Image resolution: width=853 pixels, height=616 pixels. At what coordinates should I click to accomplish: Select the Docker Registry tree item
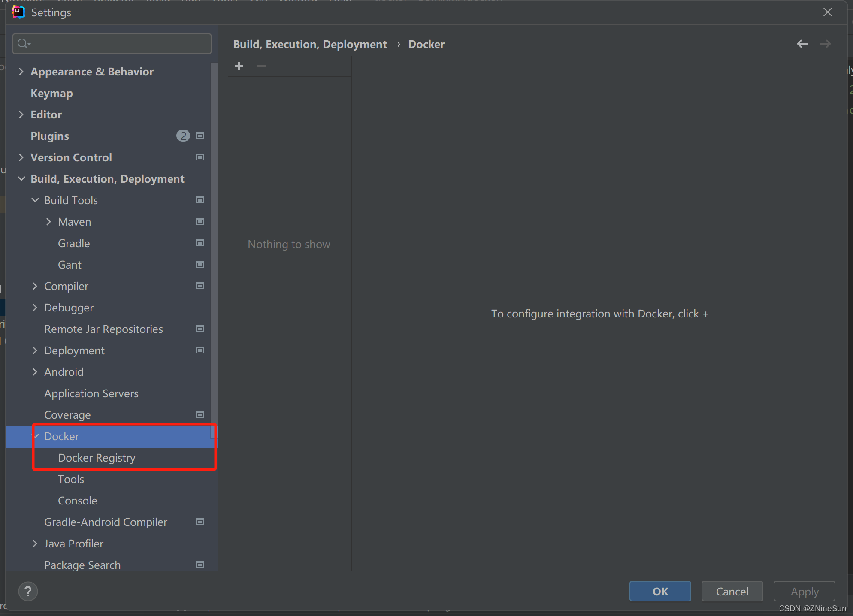pos(97,458)
